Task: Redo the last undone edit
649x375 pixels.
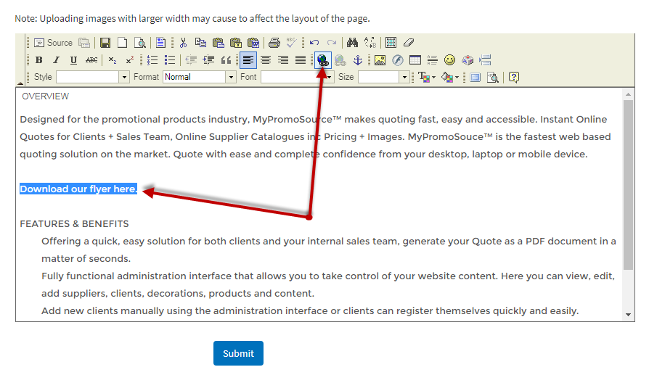Action: click(x=332, y=43)
